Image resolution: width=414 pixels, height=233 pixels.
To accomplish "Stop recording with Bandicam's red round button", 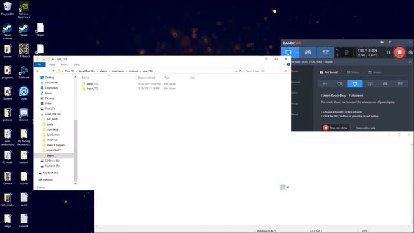I will 399,52.
